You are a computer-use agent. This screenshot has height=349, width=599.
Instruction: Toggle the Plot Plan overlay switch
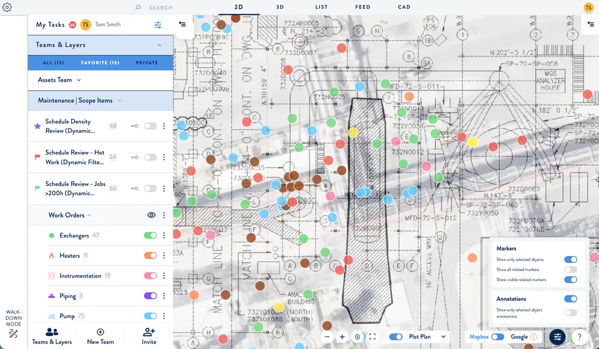[x=396, y=337]
